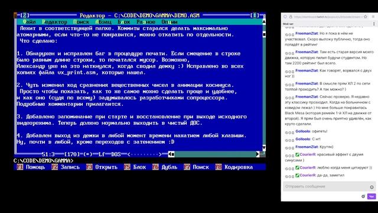Open the Редактор menu

coord(54,22)
